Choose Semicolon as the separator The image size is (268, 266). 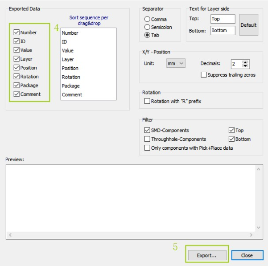147,27
